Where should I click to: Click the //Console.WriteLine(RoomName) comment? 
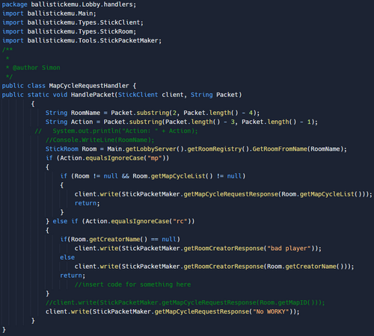99,140
